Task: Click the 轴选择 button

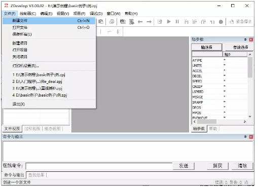Action: (206, 47)
